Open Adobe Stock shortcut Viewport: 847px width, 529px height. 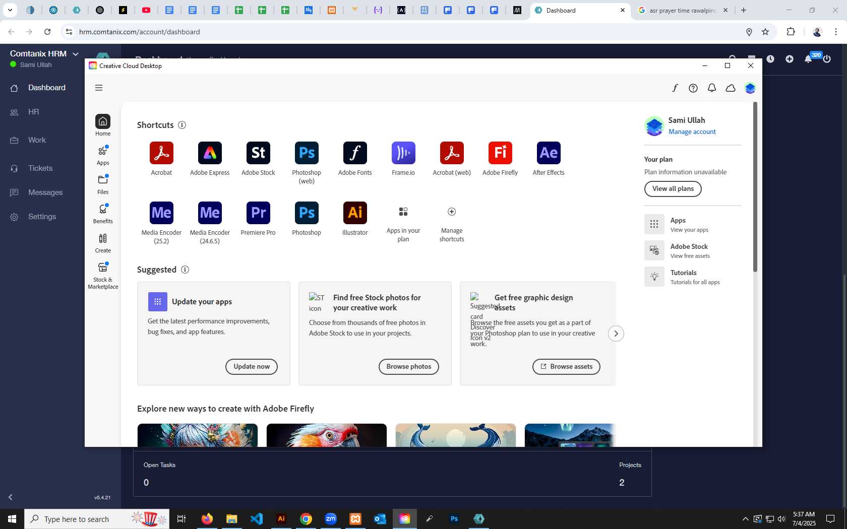[x=258, y=159]
